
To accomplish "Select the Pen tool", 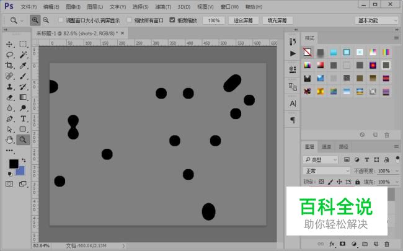I will (x=9, y=119).
